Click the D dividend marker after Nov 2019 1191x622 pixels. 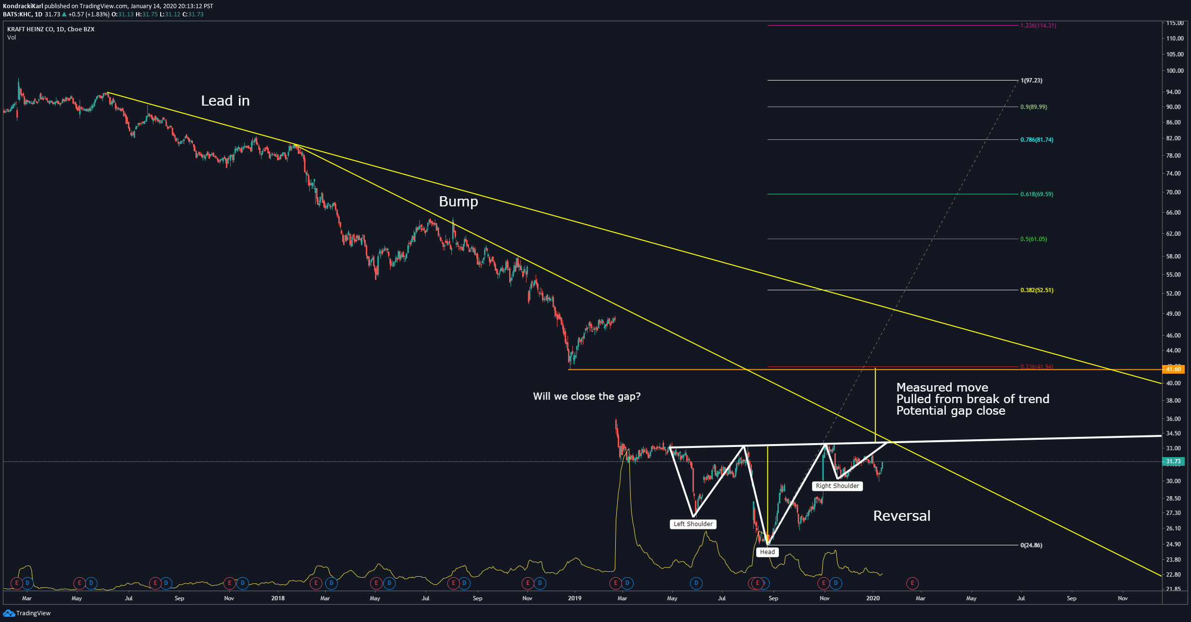pyautogui.click(x=836, y=583)
